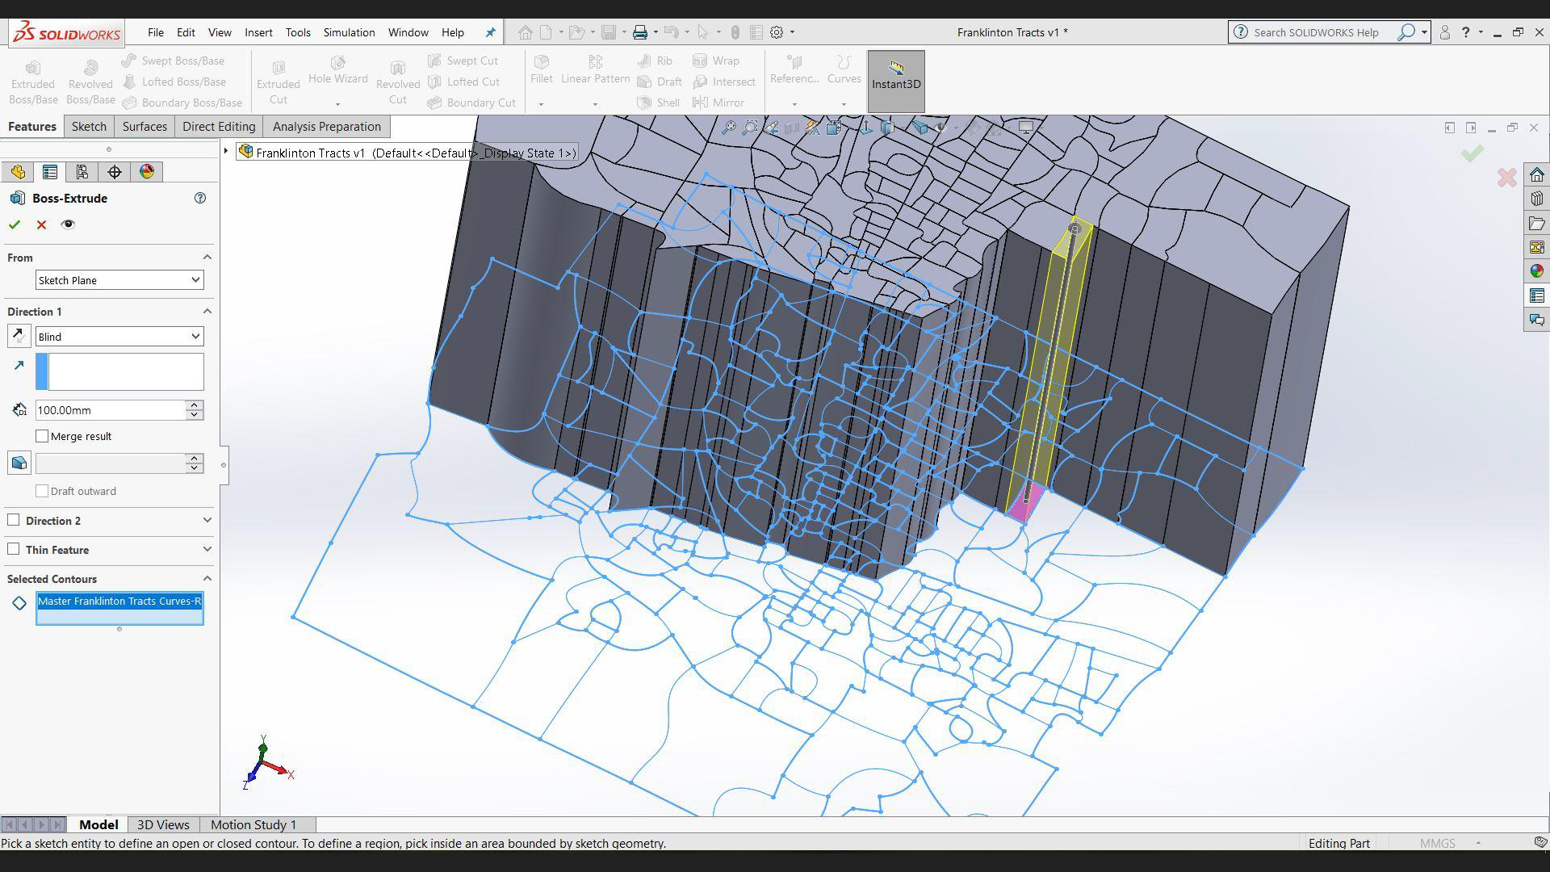This screenshot has height=872, width=1550.
Task: Click the 100.00mm depth input field
Action: coord(110,410)
